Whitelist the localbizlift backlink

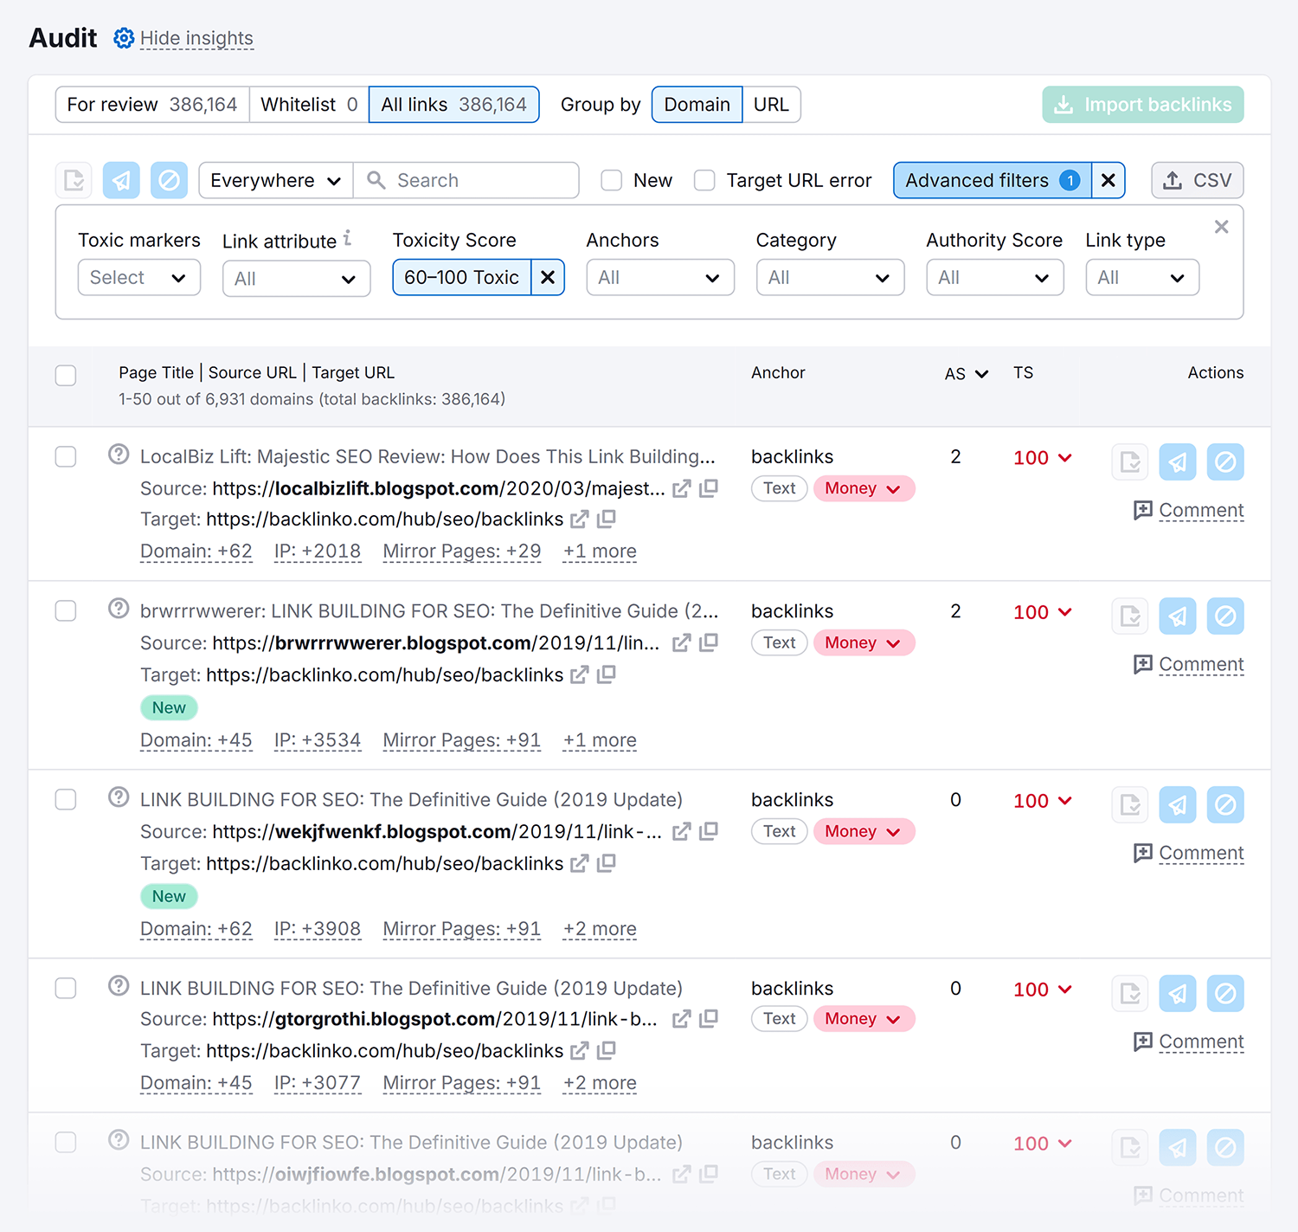[1130, 462]
